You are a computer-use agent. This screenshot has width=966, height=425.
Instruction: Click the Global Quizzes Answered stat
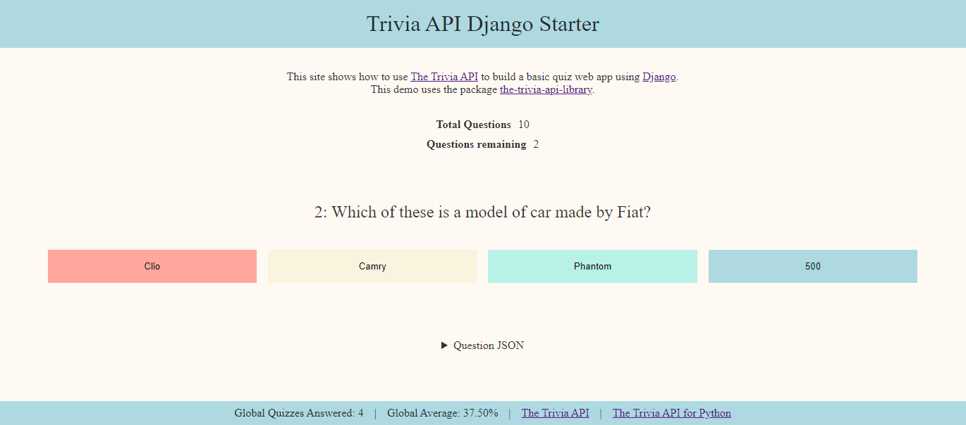[x=298, y=413]
